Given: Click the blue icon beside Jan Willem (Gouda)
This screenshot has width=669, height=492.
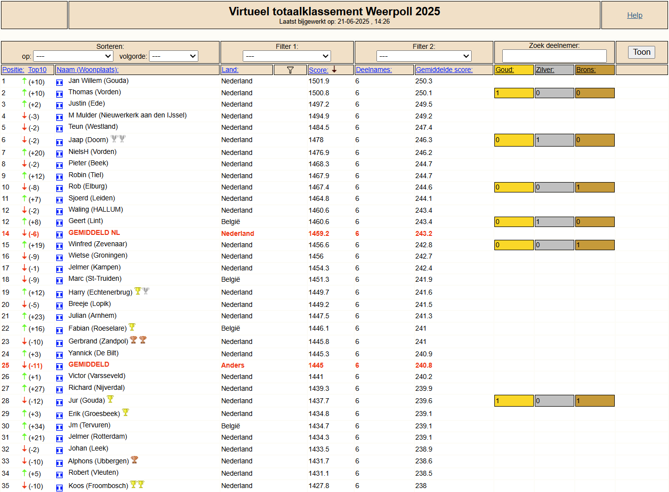Looking at the screenshot, I should click(x=59, y=82).
